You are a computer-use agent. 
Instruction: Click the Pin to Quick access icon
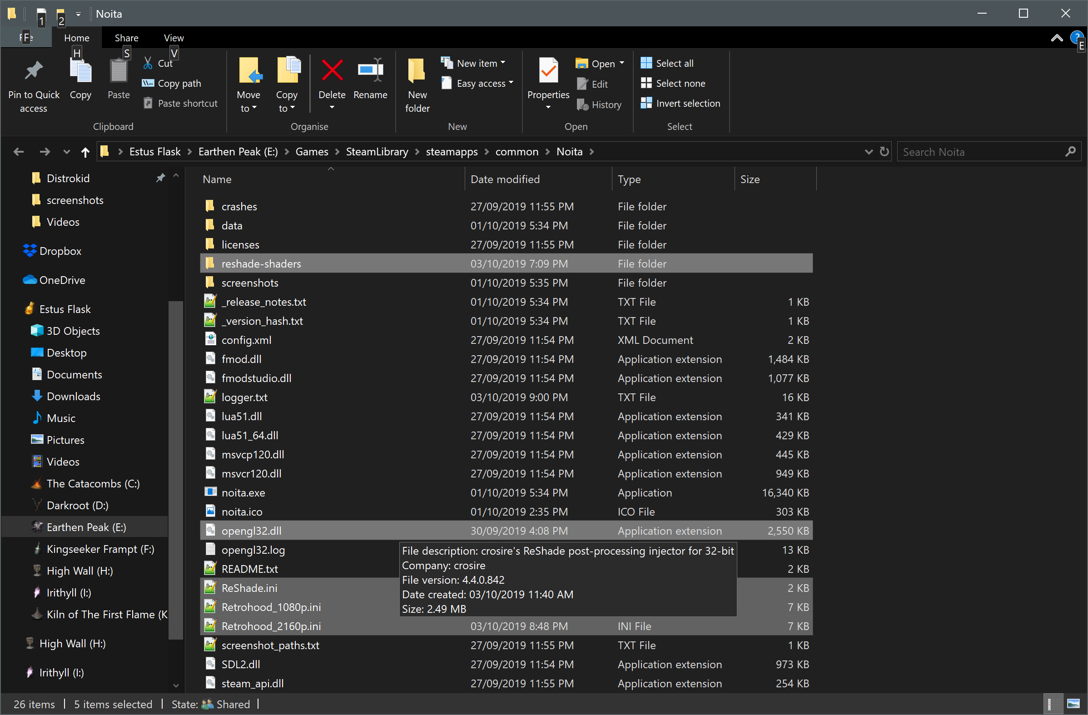point(33,71)
